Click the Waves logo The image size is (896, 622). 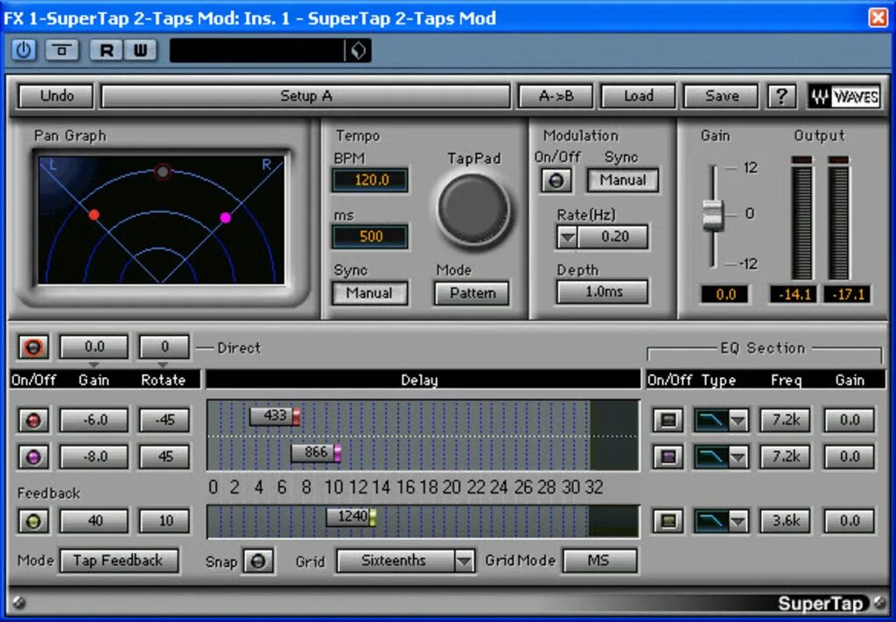[x=844, y=96]
